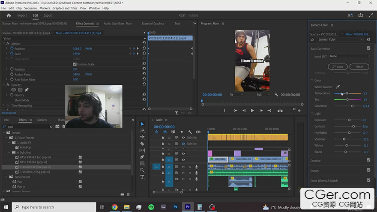This screenshot has height=212, width=377.
Task: Collapse the Presets folder in Effects
Action: click(x=3, y=133)
